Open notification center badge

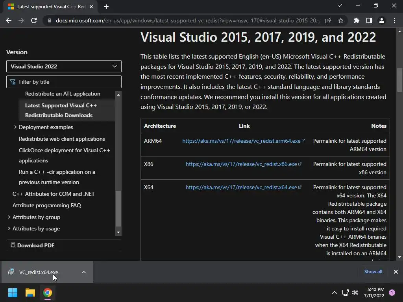(392, 293)
